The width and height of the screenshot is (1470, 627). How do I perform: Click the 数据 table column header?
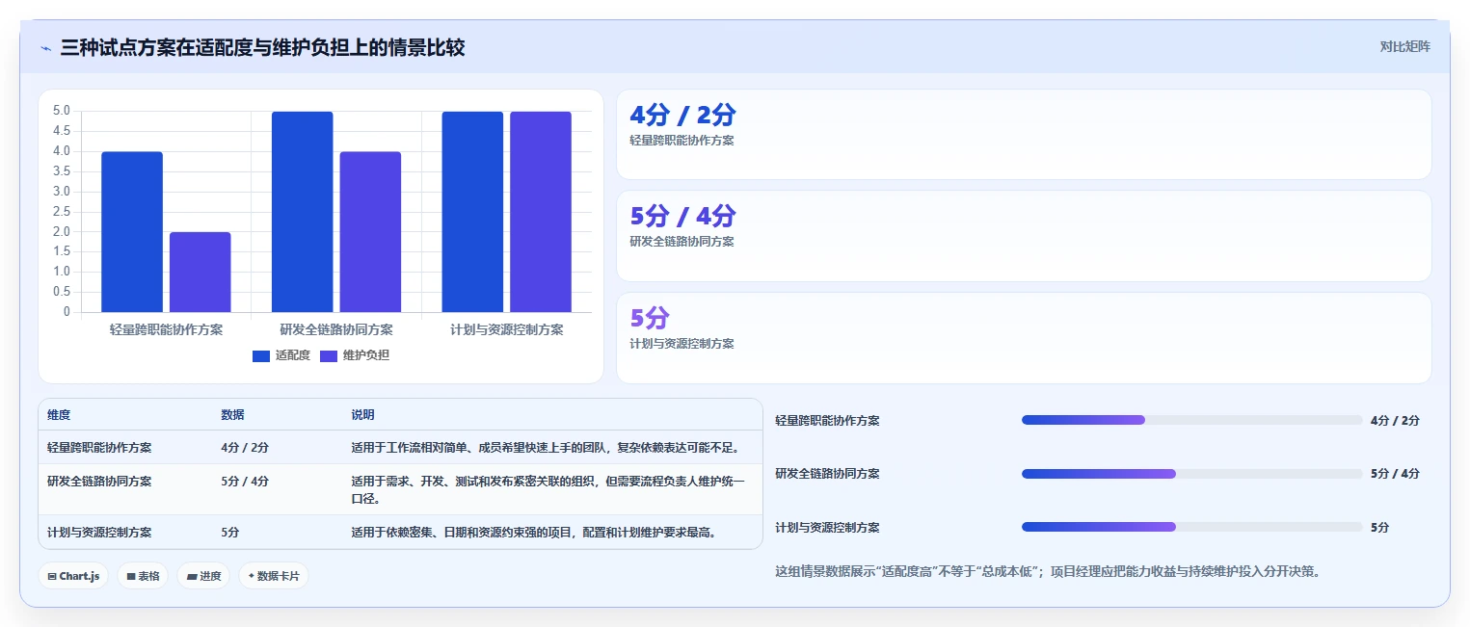[232, 415]
